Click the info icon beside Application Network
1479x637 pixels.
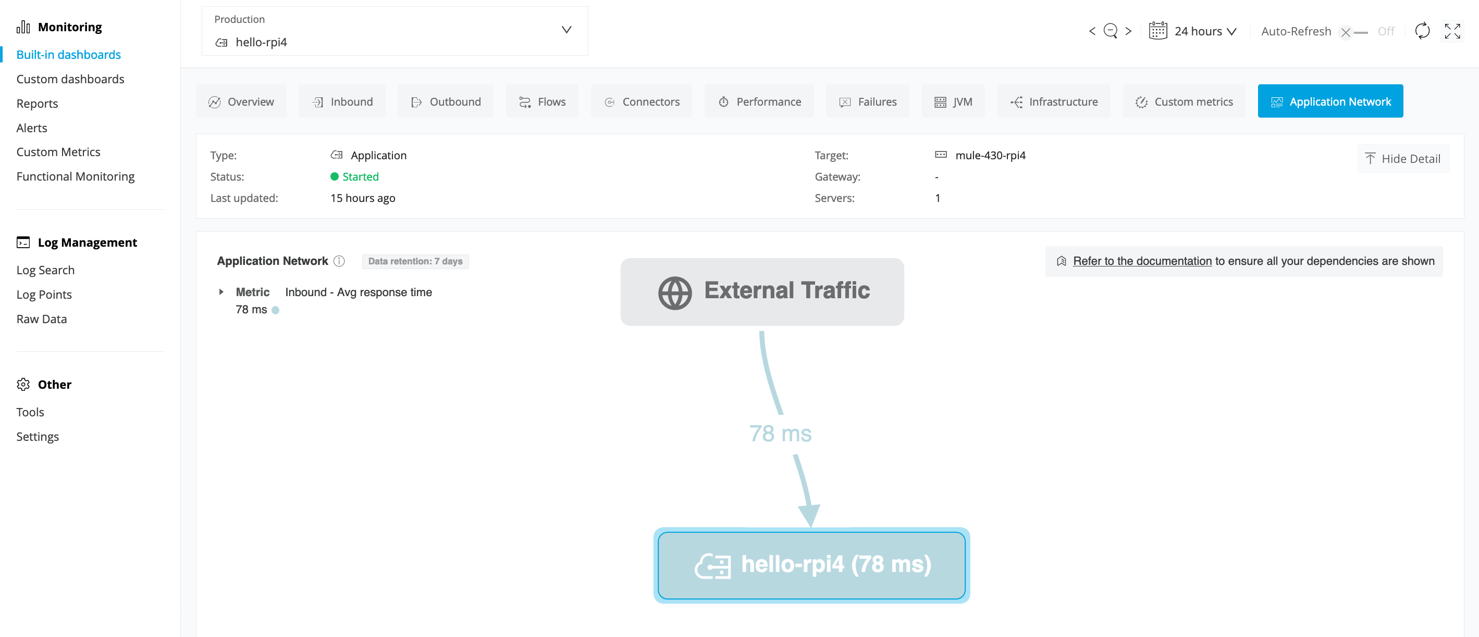(x=339, y=261)
